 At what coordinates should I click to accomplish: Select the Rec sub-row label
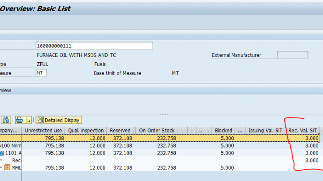[x=17, y=160]
